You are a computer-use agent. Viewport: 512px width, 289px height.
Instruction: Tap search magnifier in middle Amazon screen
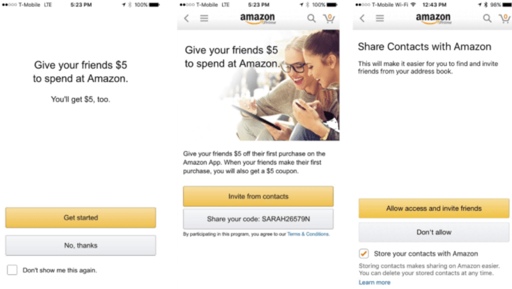click(x=311, y=19)
